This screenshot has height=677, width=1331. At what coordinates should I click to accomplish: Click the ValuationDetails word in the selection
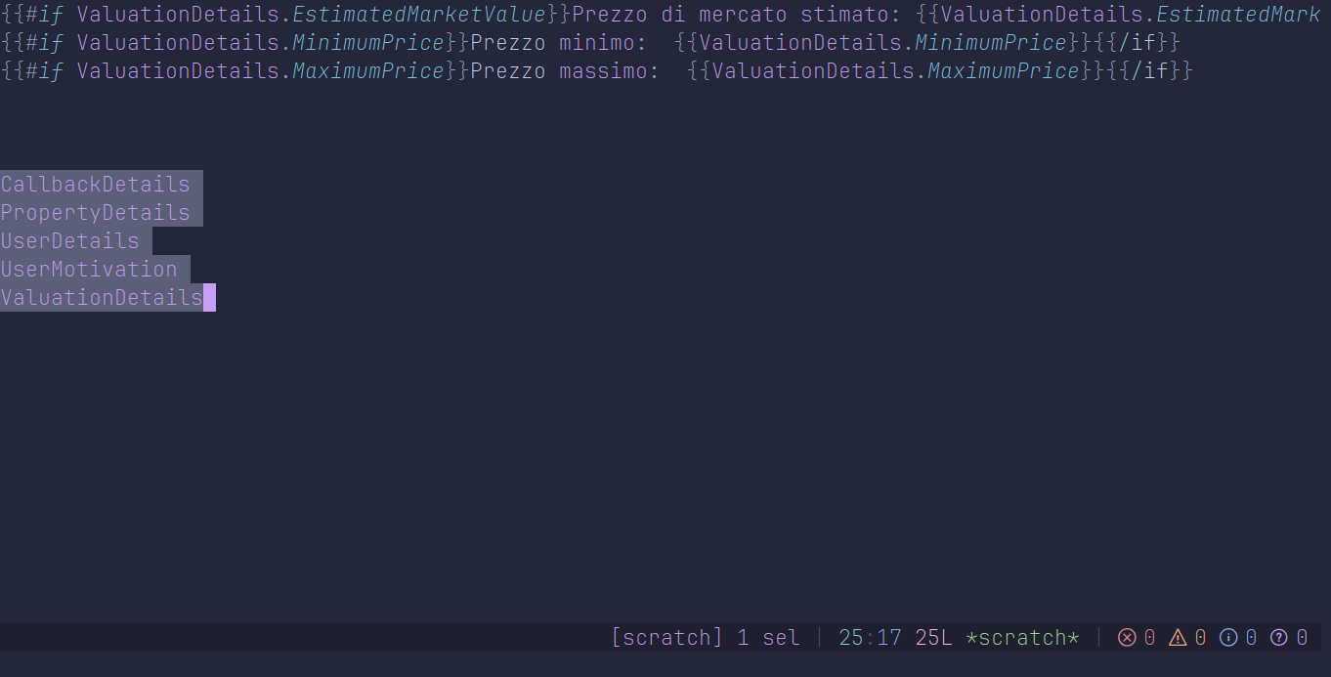click(102, 297)
